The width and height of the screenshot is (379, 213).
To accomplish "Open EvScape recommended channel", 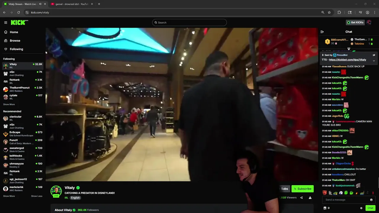I will pos(23,134).
